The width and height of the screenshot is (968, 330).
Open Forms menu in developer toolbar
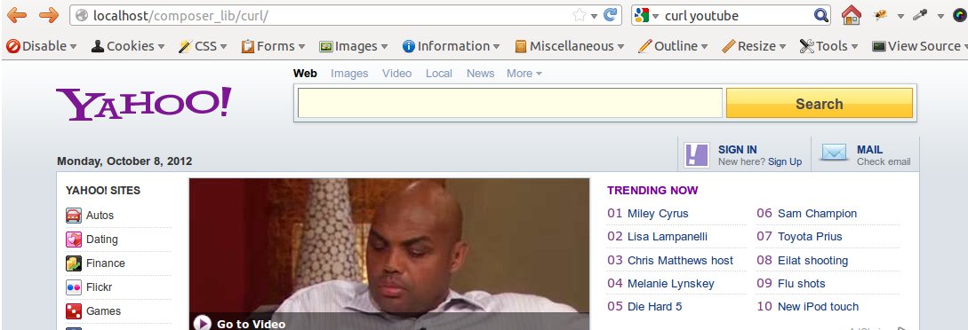(x=273, y=46)
